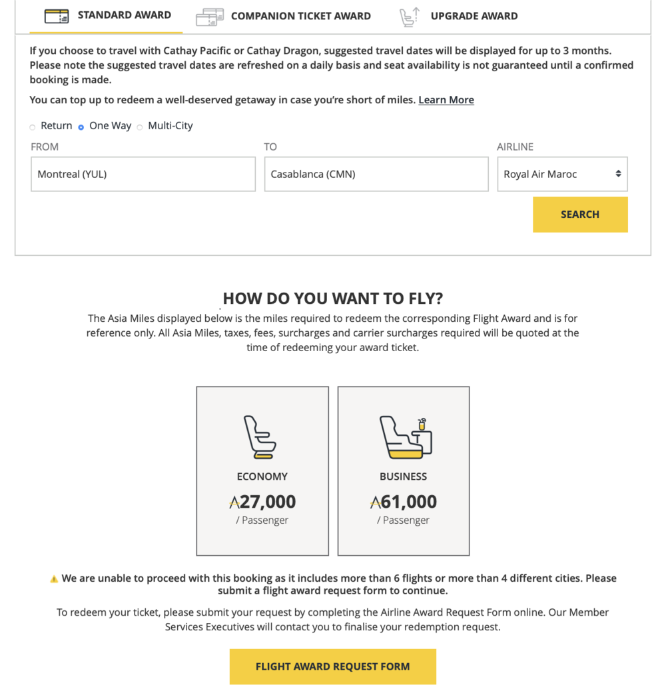Click the Standard Award ticket icon
The image size is (666, 693).
(57, 16)
